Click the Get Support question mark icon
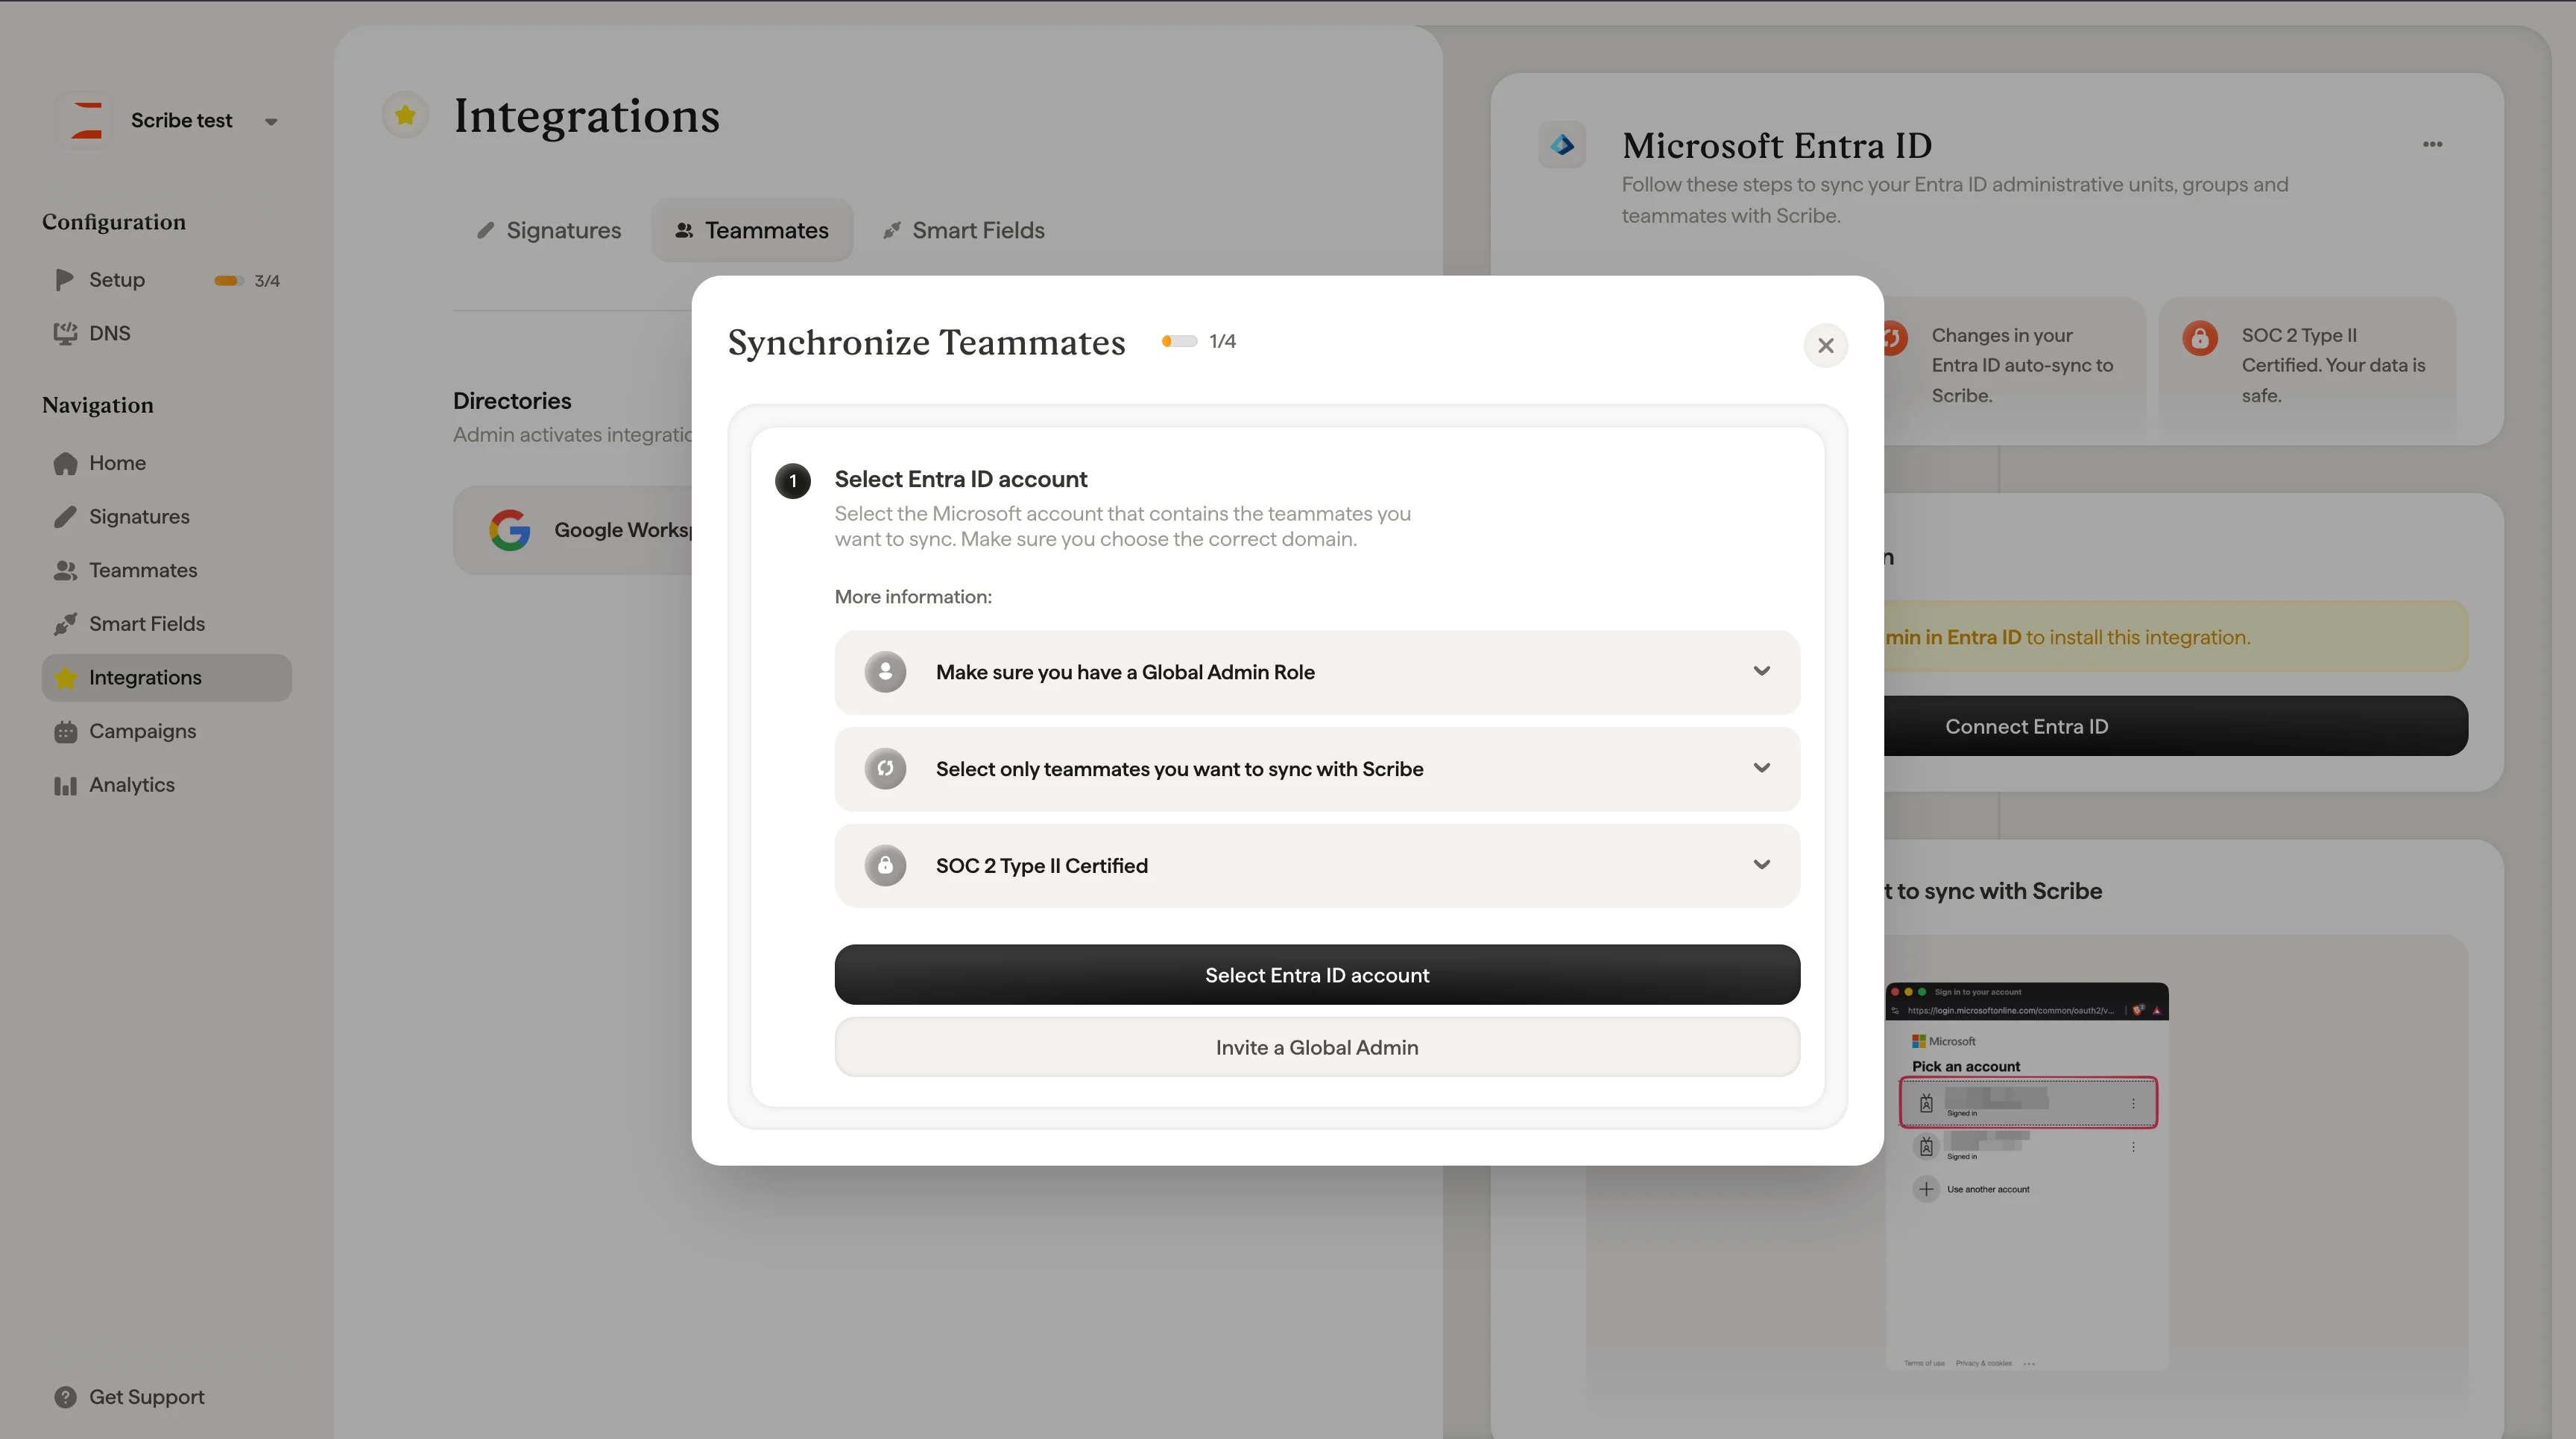The image size is (2576, 1439). (x=65, y=1397)
